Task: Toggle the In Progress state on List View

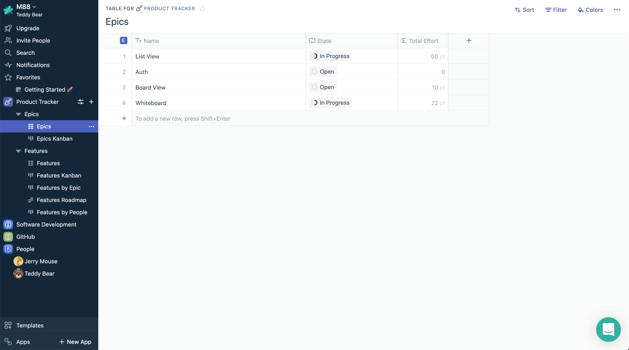Action: (314, 56)
